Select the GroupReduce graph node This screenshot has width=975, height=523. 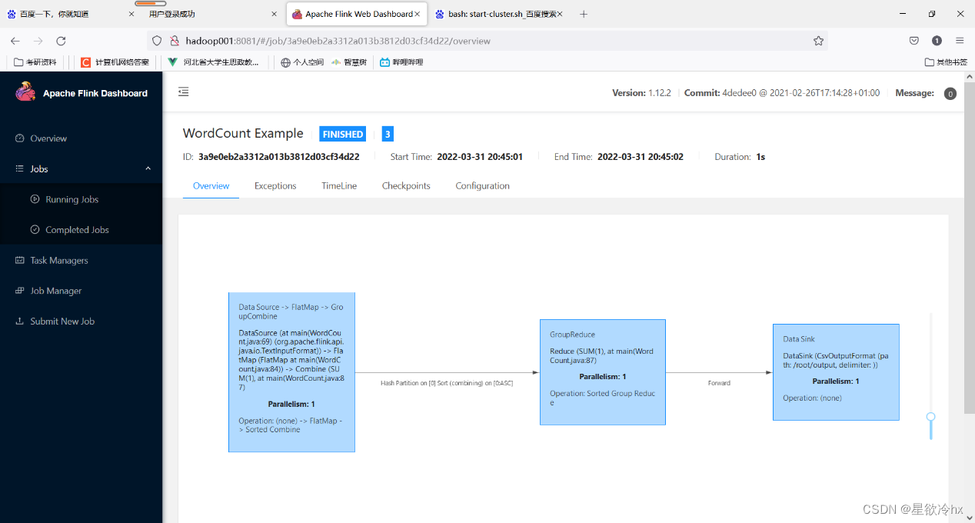tap(602, 372)
